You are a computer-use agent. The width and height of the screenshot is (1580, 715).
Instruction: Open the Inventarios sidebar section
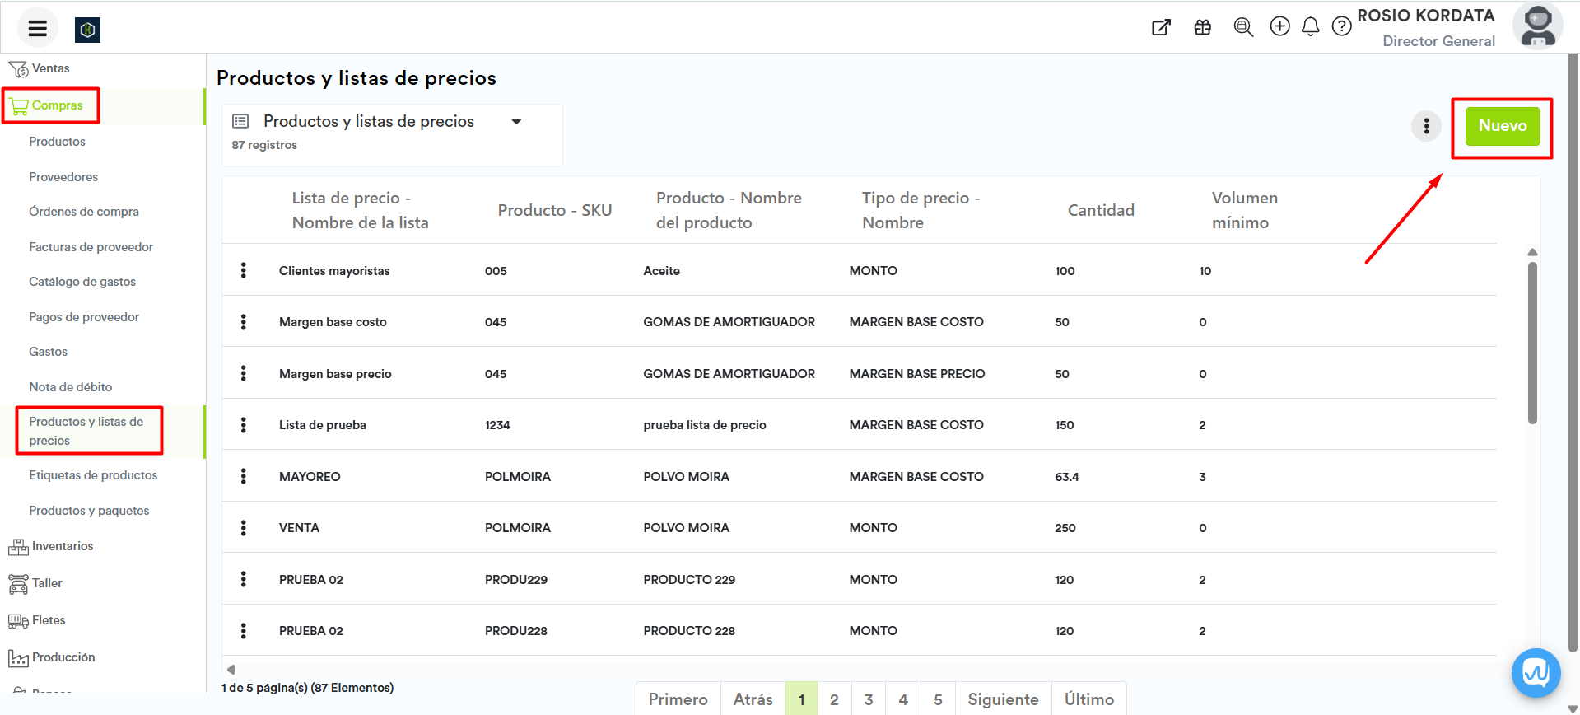click(x=63, y=546)
